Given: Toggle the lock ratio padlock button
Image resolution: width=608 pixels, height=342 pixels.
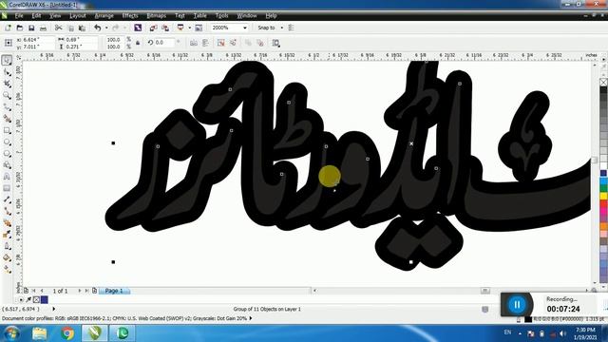Looking at the screenshot, I should pos(138,43).
